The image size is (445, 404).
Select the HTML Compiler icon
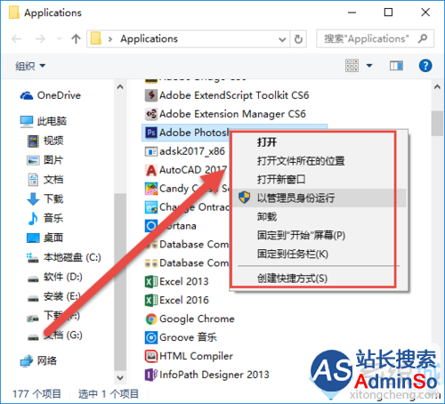[151, 356]
